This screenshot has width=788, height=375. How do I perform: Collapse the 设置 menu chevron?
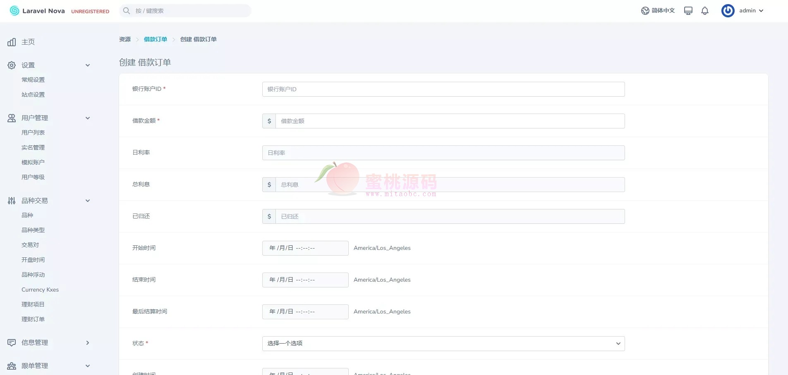pos(88,65)
